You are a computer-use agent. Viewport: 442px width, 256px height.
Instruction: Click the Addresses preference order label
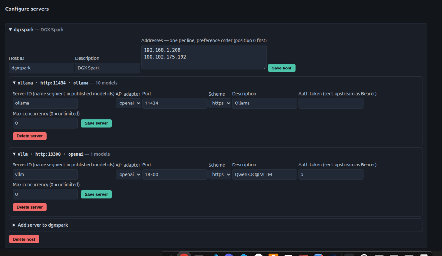[x=204, y=40]
